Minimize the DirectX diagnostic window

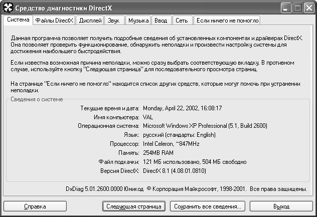pos(286,8)
